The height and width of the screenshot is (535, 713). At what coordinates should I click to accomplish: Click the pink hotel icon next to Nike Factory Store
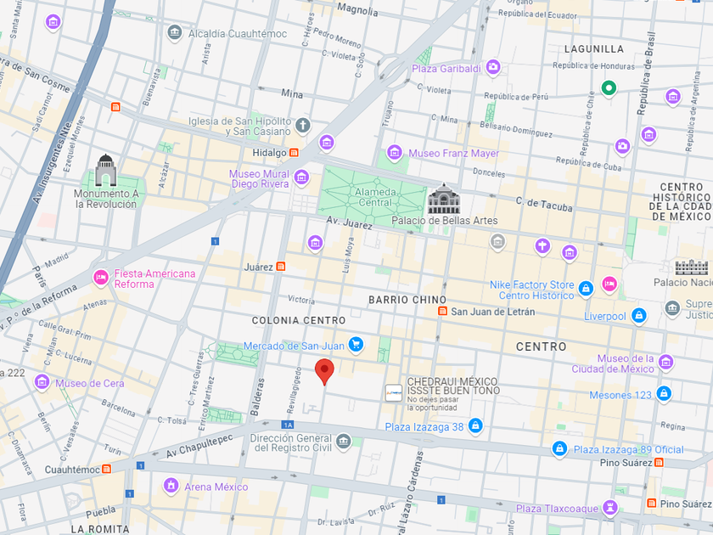(609, 284)
